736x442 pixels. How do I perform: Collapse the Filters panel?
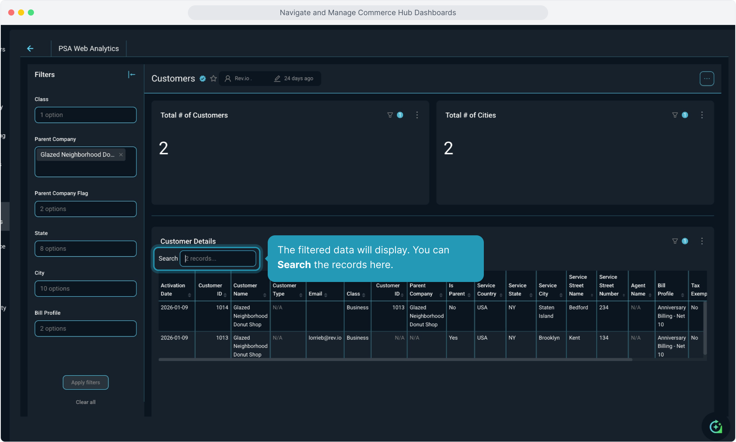point(131,74)
